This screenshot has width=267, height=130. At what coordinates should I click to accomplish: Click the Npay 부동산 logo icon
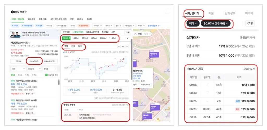[12, 12]
